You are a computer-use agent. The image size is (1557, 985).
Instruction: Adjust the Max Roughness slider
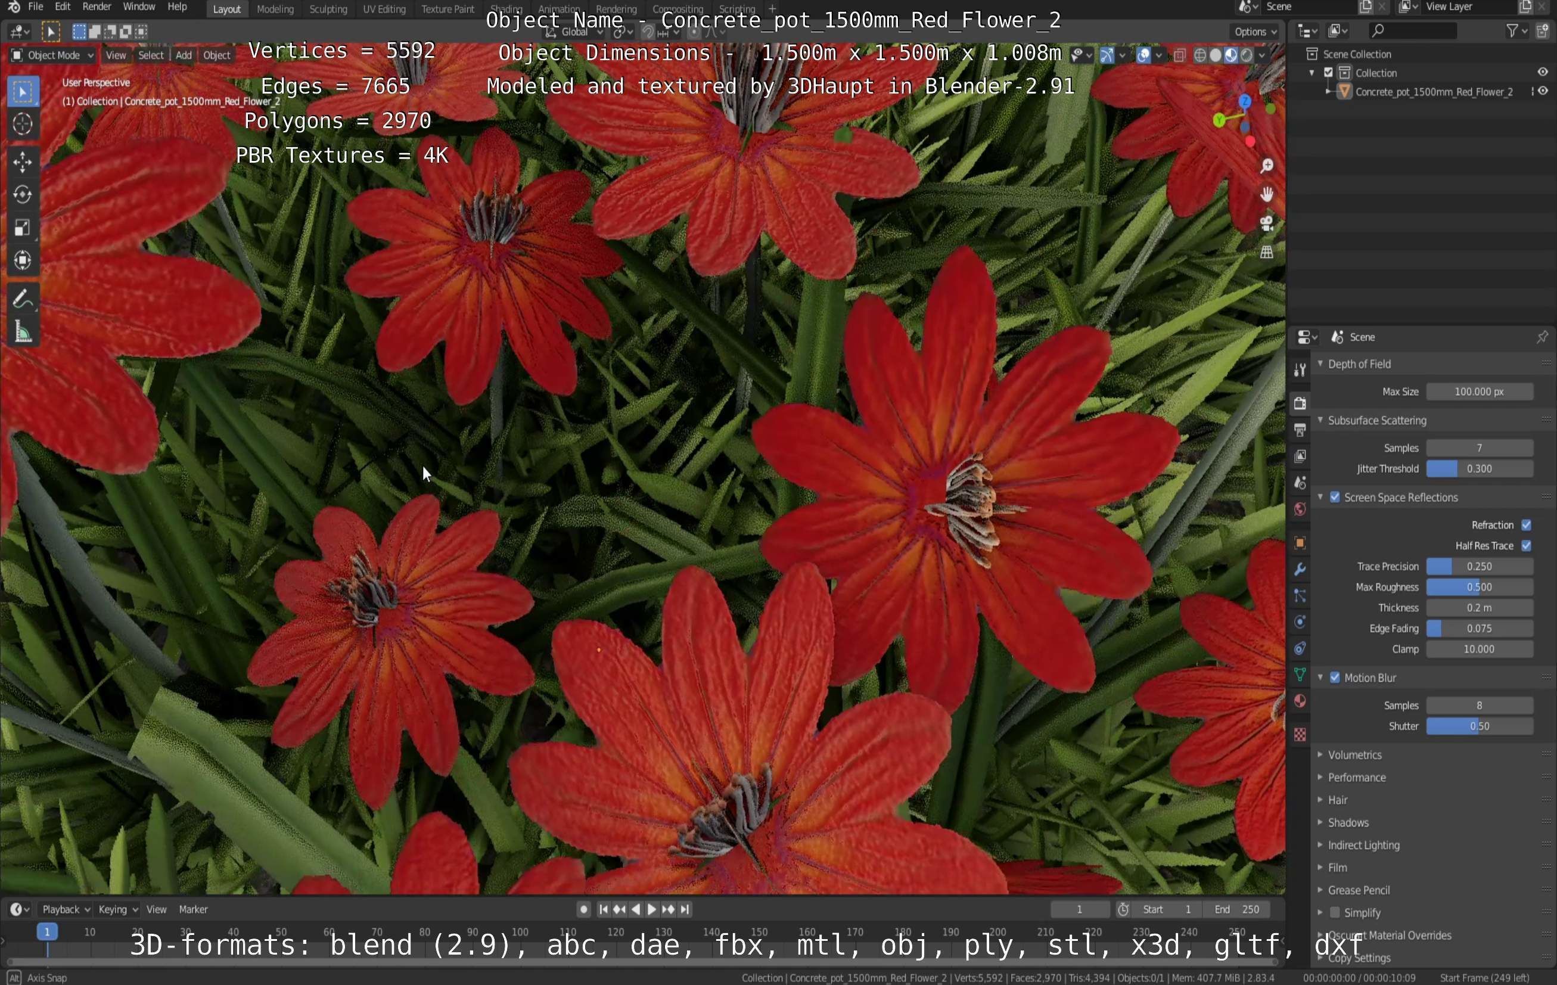pos(1480,586)
